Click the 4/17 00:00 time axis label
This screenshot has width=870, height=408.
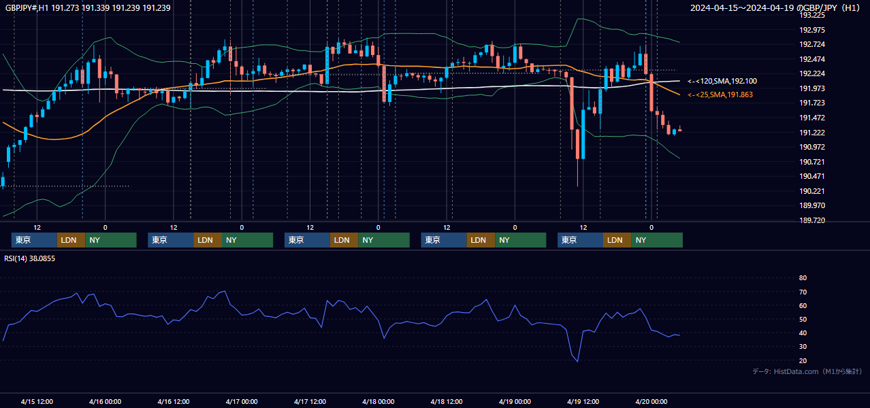point(241,401)
